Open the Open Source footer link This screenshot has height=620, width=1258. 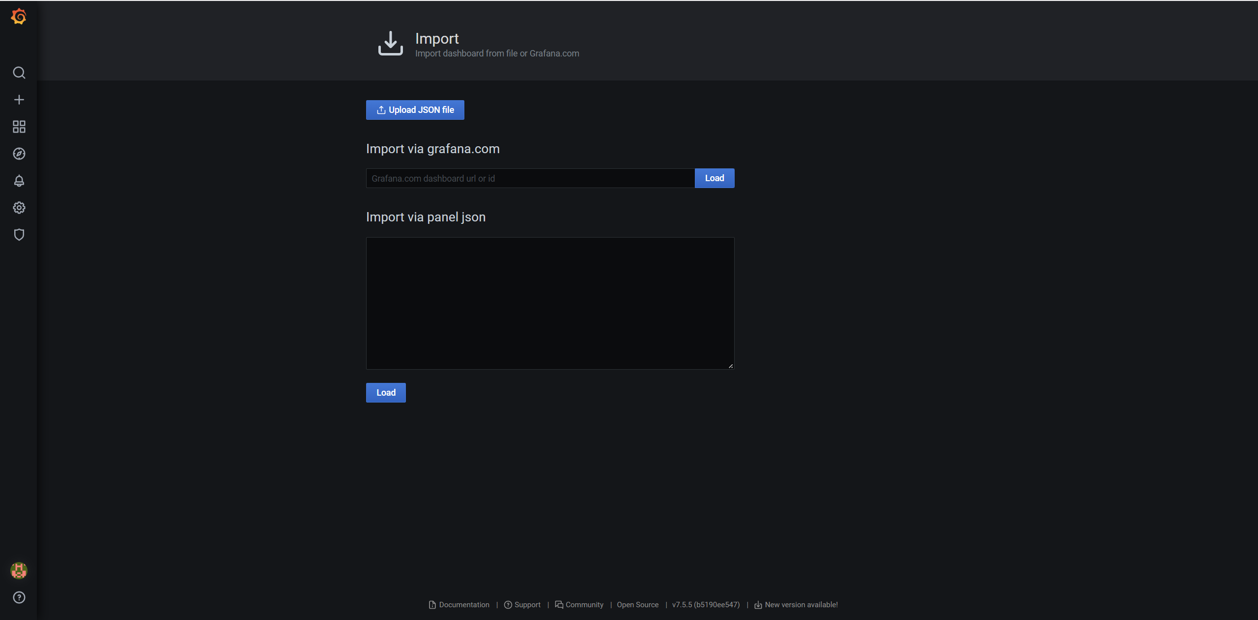click(637, 605)
